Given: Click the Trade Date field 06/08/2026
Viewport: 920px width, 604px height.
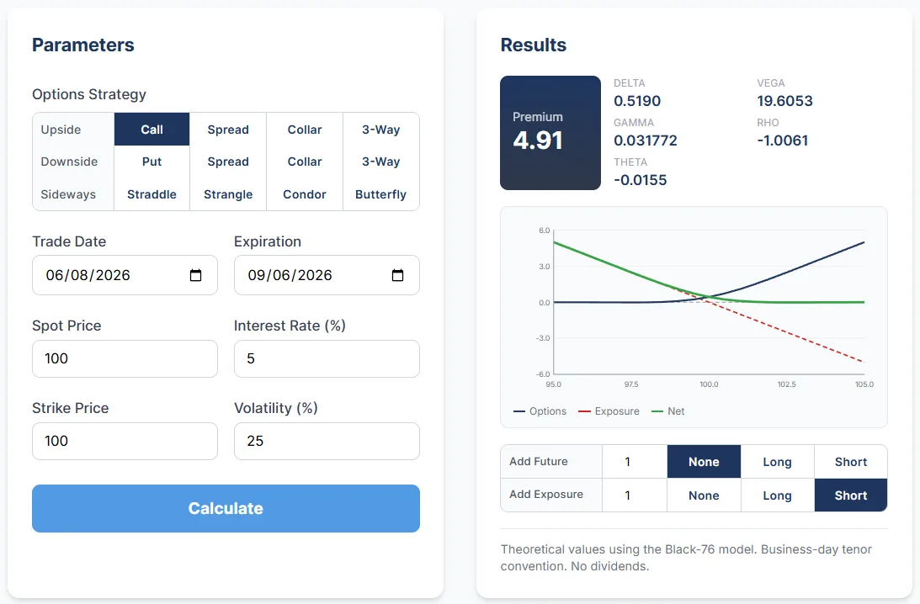Looking at the screenshot, I should tap(125, 275).
